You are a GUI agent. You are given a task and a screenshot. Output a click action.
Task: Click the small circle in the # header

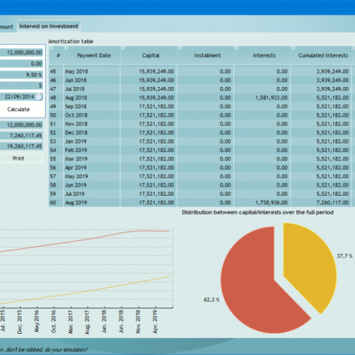[x=52, y=48]
